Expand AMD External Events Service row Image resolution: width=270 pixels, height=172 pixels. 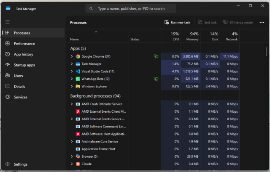pos(72,119)
